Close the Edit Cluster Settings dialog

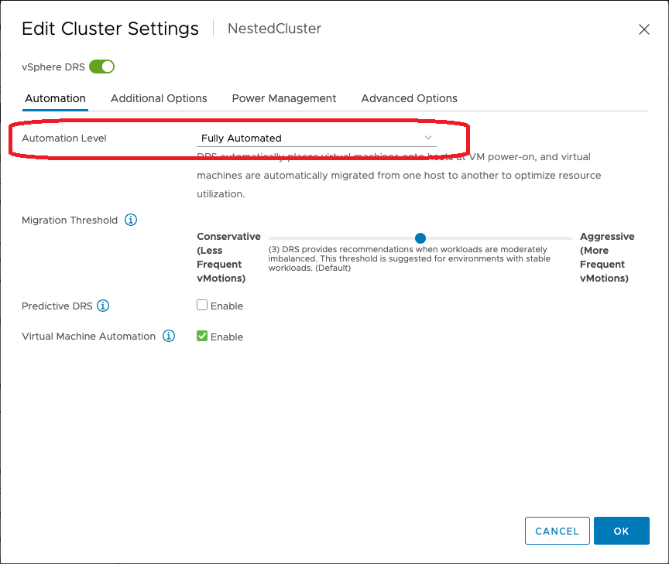pyautogui.click(x=643, y=29)
